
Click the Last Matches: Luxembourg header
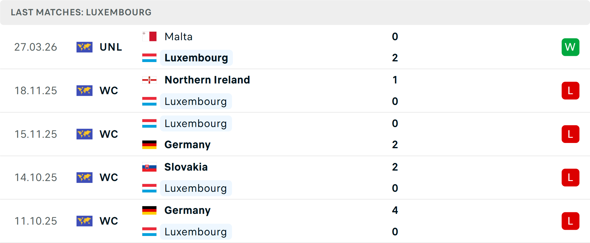[x=81, y=12]
